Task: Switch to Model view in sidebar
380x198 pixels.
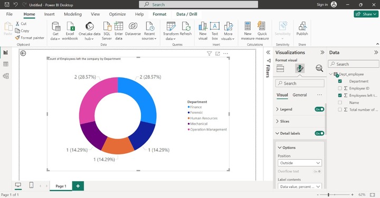Action: [6, 76]
